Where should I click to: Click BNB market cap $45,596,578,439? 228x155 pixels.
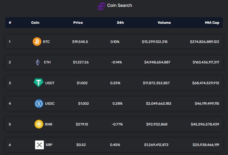(x=205, y=124)
